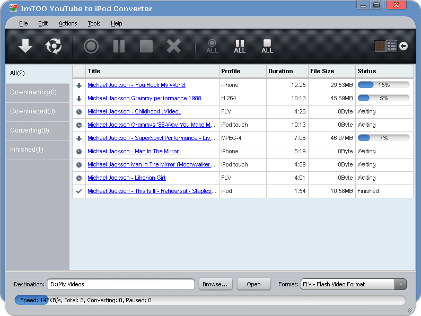
Task: Open the Help menu
Action: (x=116, y=23)
